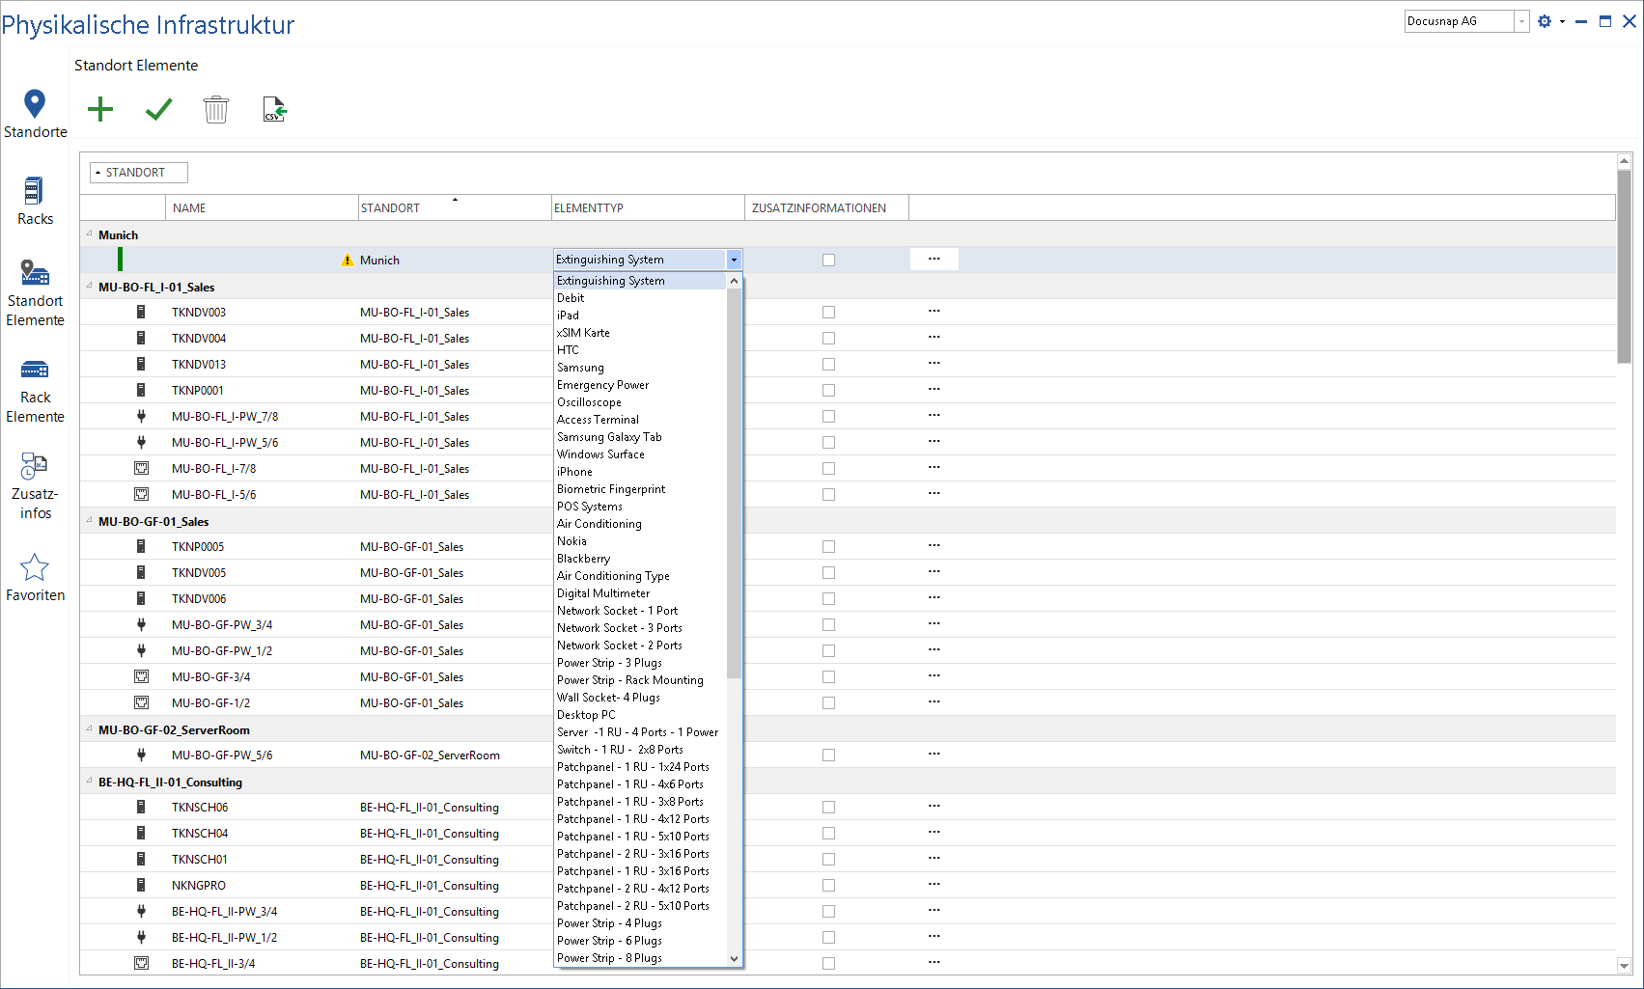Open the ellipsis menu for the Munich row
Image resolution: width=1644 pixels, height=989 pixels.
[x=933, y=259]
